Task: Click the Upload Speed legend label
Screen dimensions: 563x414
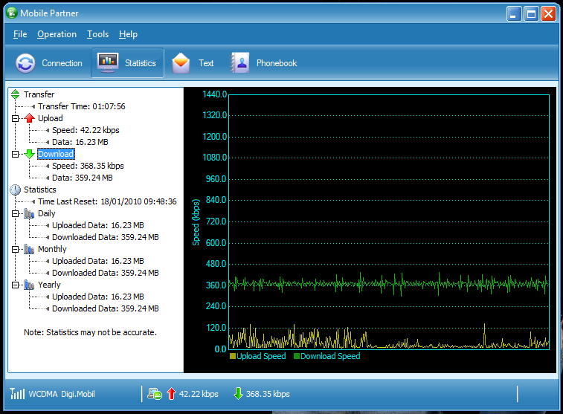Action: (x=261, y=356)
